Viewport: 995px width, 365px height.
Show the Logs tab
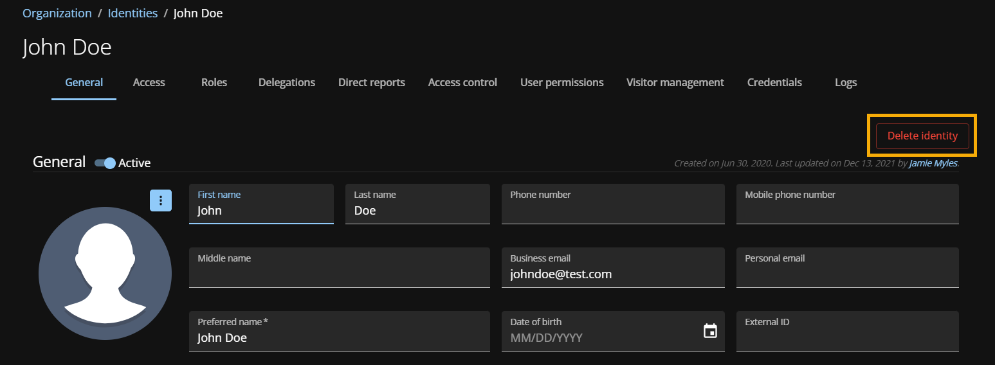tap(846, 82)
